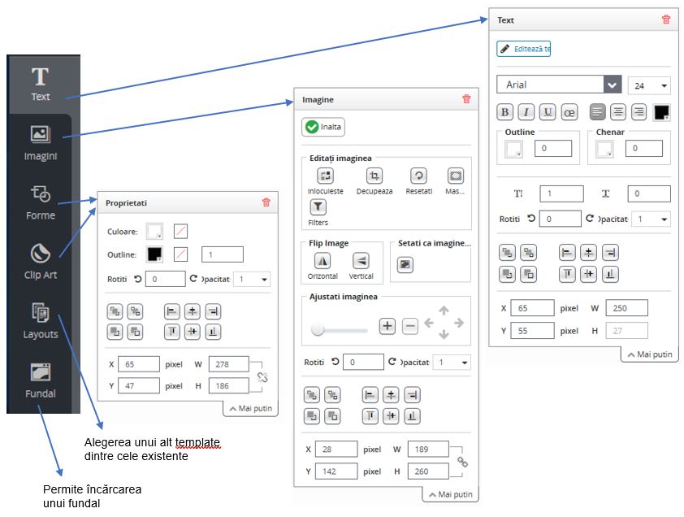Click the black Outline color swatch in Proprietati
The width and height of the screenshot is (684, 517).
coord(154,254)
